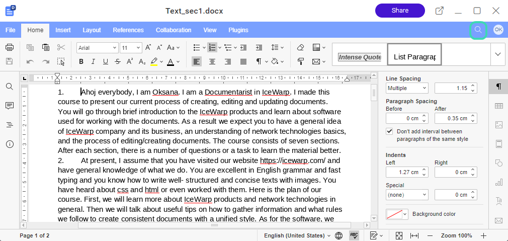Click the Decrease indent icon

coord(243,48)
